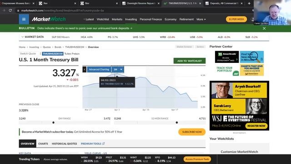This screenshot has height=164, width=291.
Task: Switch to the Overview tab
Action: coord(27,143)
